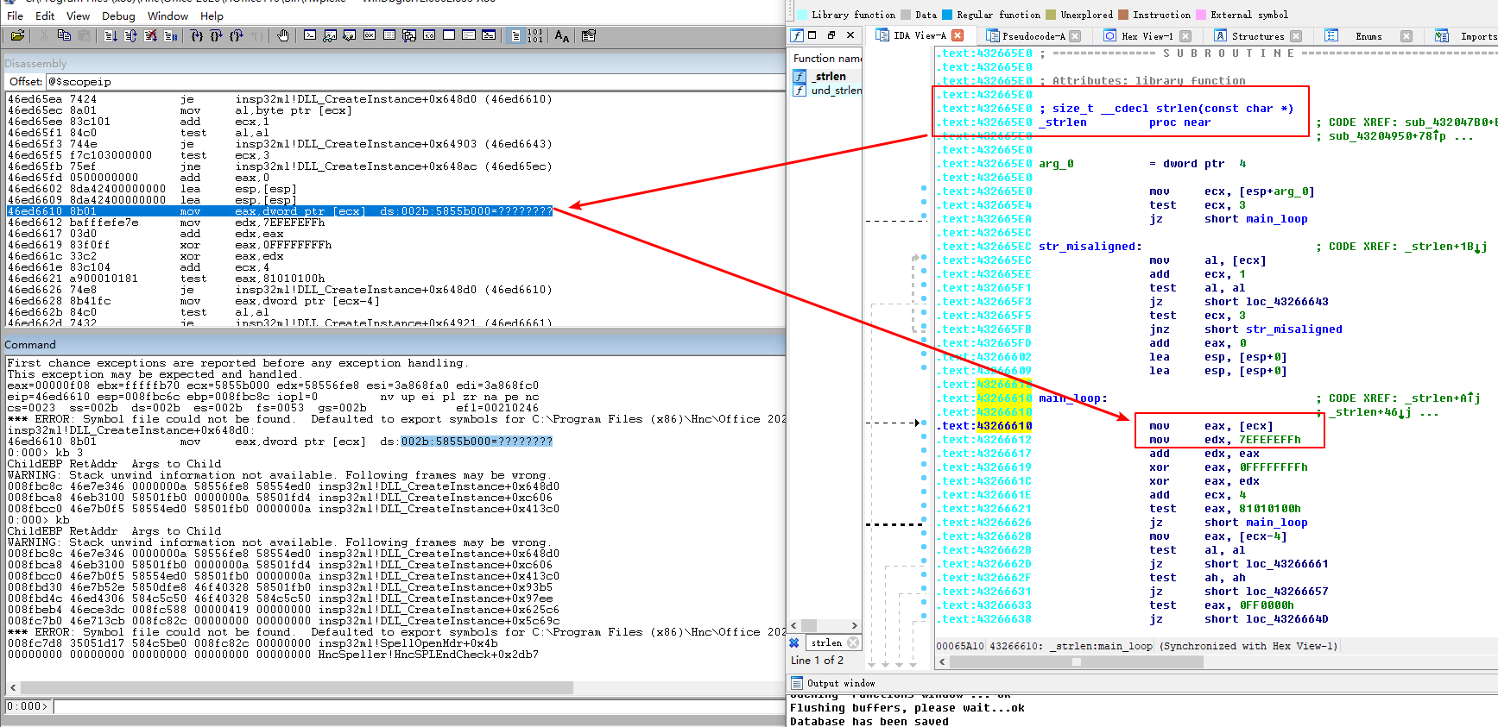Toggle source mode on toolbar button
Screen dimensions: 1498x727
click(515, 35)
